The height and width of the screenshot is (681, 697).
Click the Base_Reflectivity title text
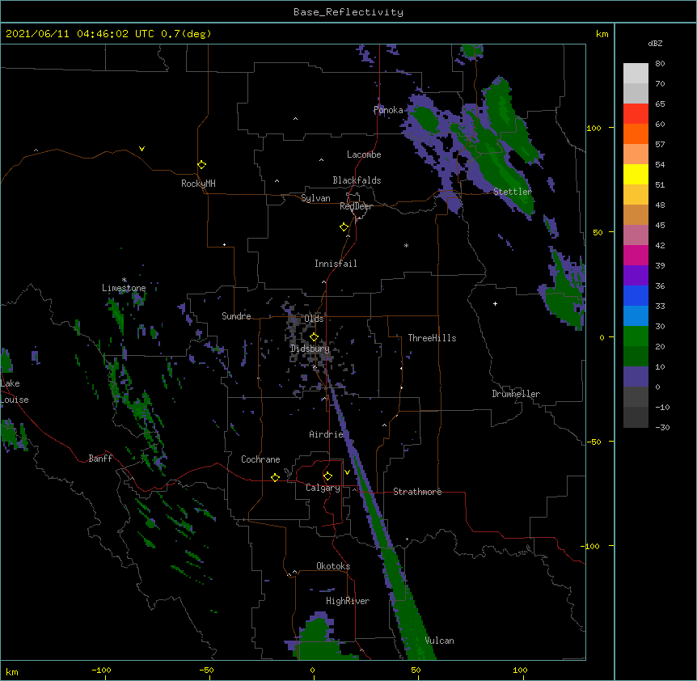pyautogui.click(x=348, y=12)
